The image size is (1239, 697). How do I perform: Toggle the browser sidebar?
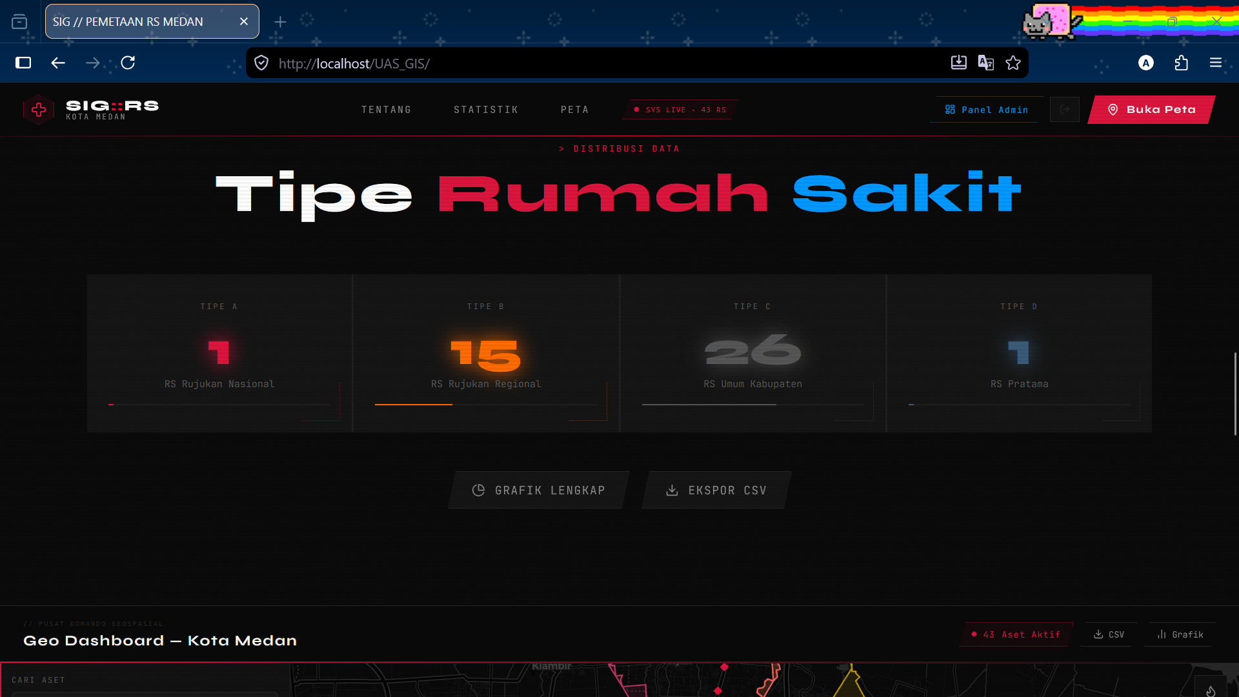[x=23, y=63]
